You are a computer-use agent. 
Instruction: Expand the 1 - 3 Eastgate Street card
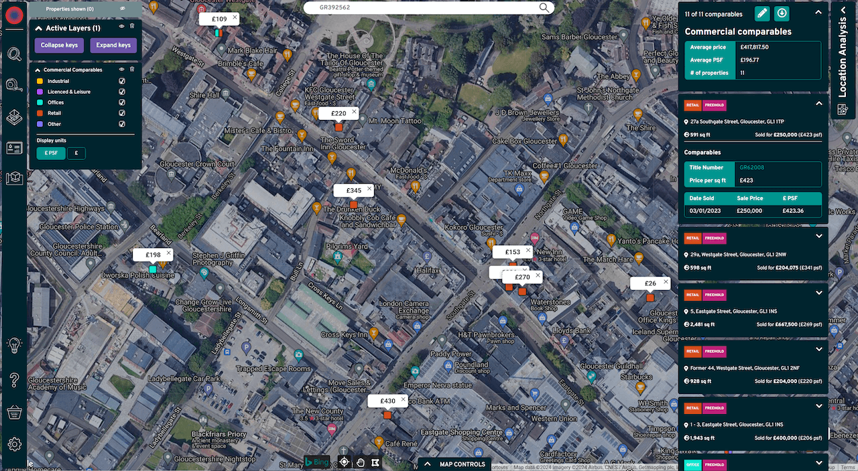pyautogui.click(x=818, y=407)
